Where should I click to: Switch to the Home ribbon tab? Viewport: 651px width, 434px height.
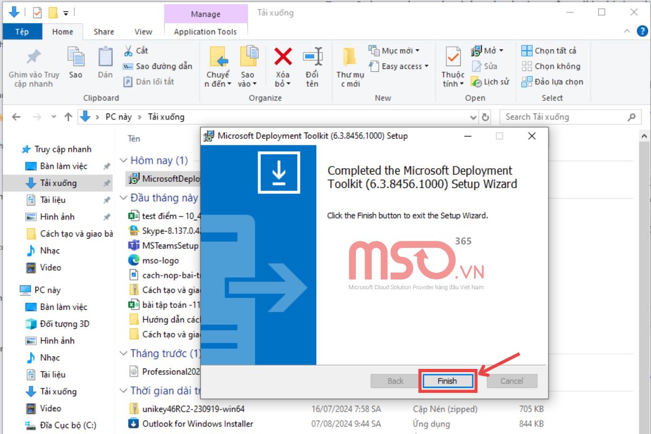click(x=62, y=31)
